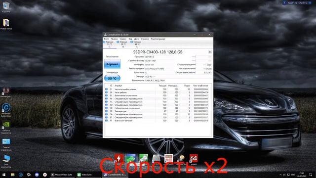Image resolution: width=316 pixels, height=178 pixels.
Task: Open the Справка menu
Action: pos(145,39)
